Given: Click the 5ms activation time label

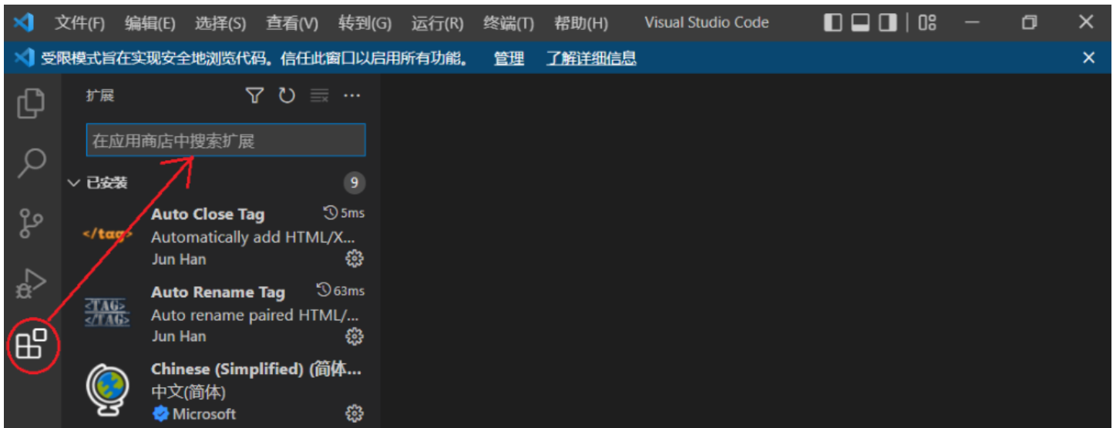Looking at the screenshot, I should coord(345,213).
